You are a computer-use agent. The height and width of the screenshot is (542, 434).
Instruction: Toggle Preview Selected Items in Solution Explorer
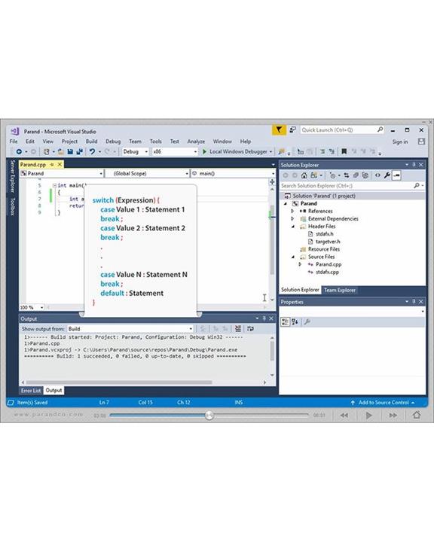[x=396, y=175]
